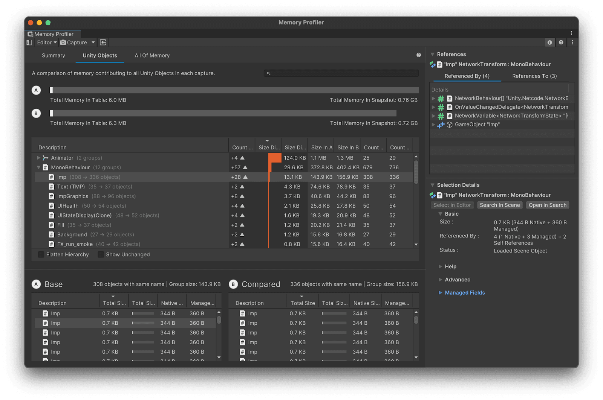Collapse the MonoBehaviour group in the table
Image resolution: width=603 pixels, height=400 pixels.
coord(38,167)
